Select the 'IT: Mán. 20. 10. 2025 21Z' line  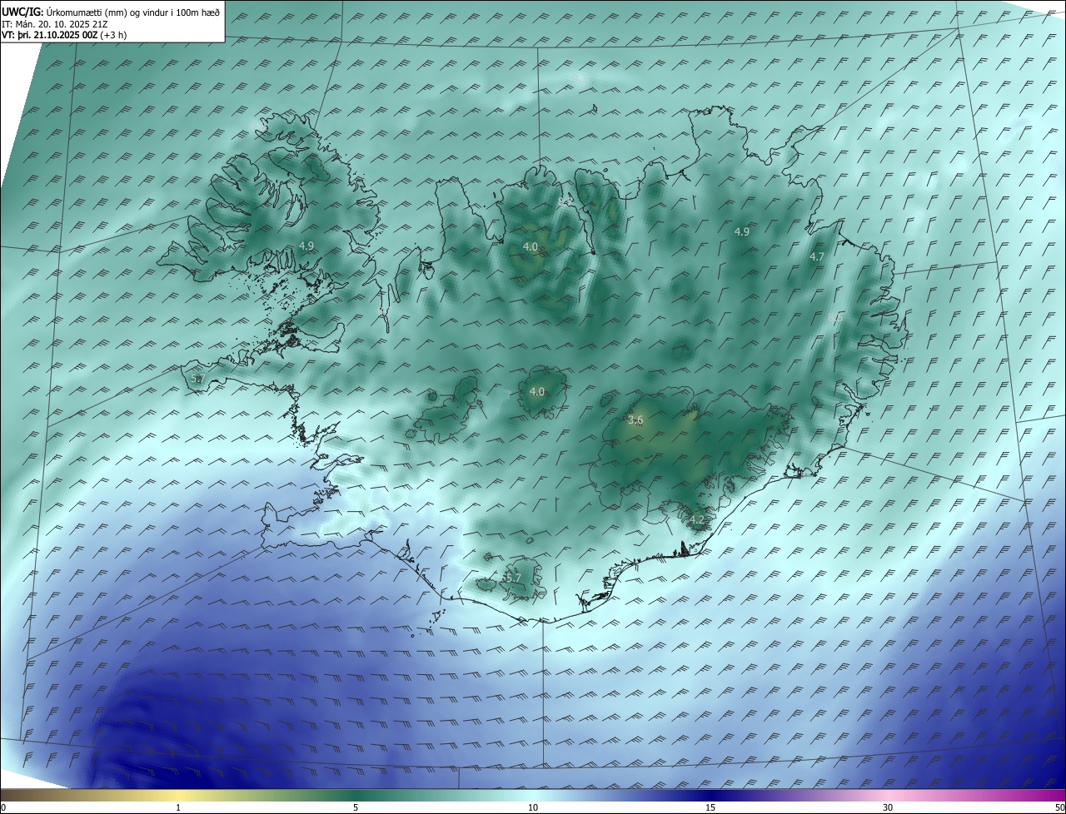(57, 24)
